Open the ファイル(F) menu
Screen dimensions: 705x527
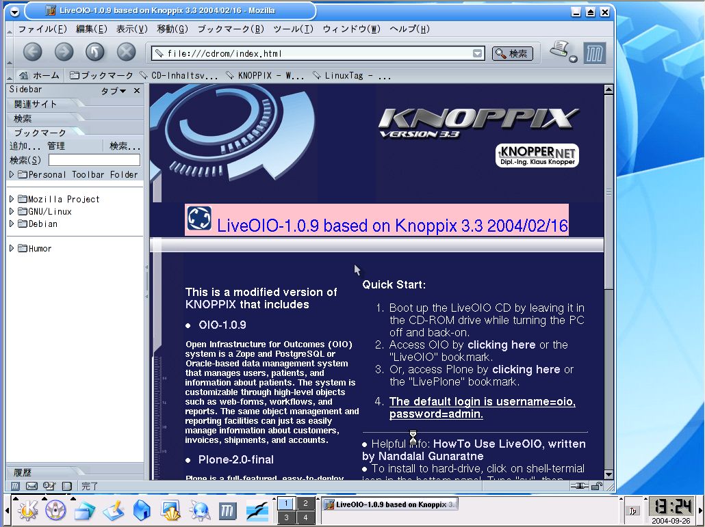coord(42,29)
